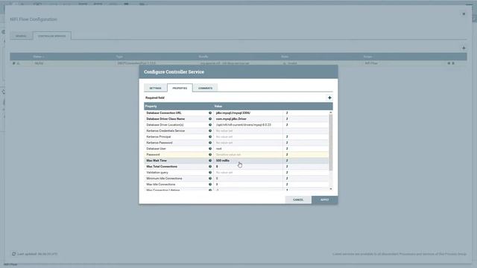Convert Max Total Connections to a parameter
Screen dimensions: 477x268
point(287,167)
